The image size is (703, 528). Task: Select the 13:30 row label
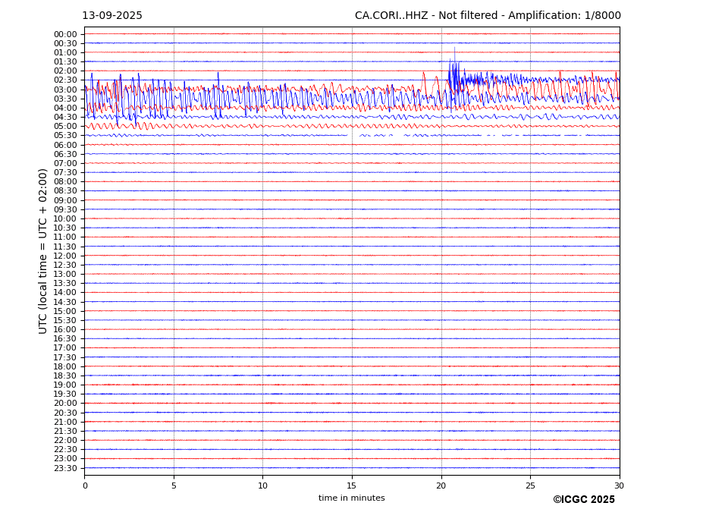(x=65, y=284)
